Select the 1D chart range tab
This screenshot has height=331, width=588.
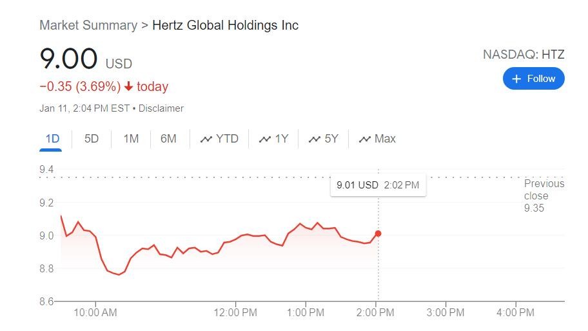[52, 139]
